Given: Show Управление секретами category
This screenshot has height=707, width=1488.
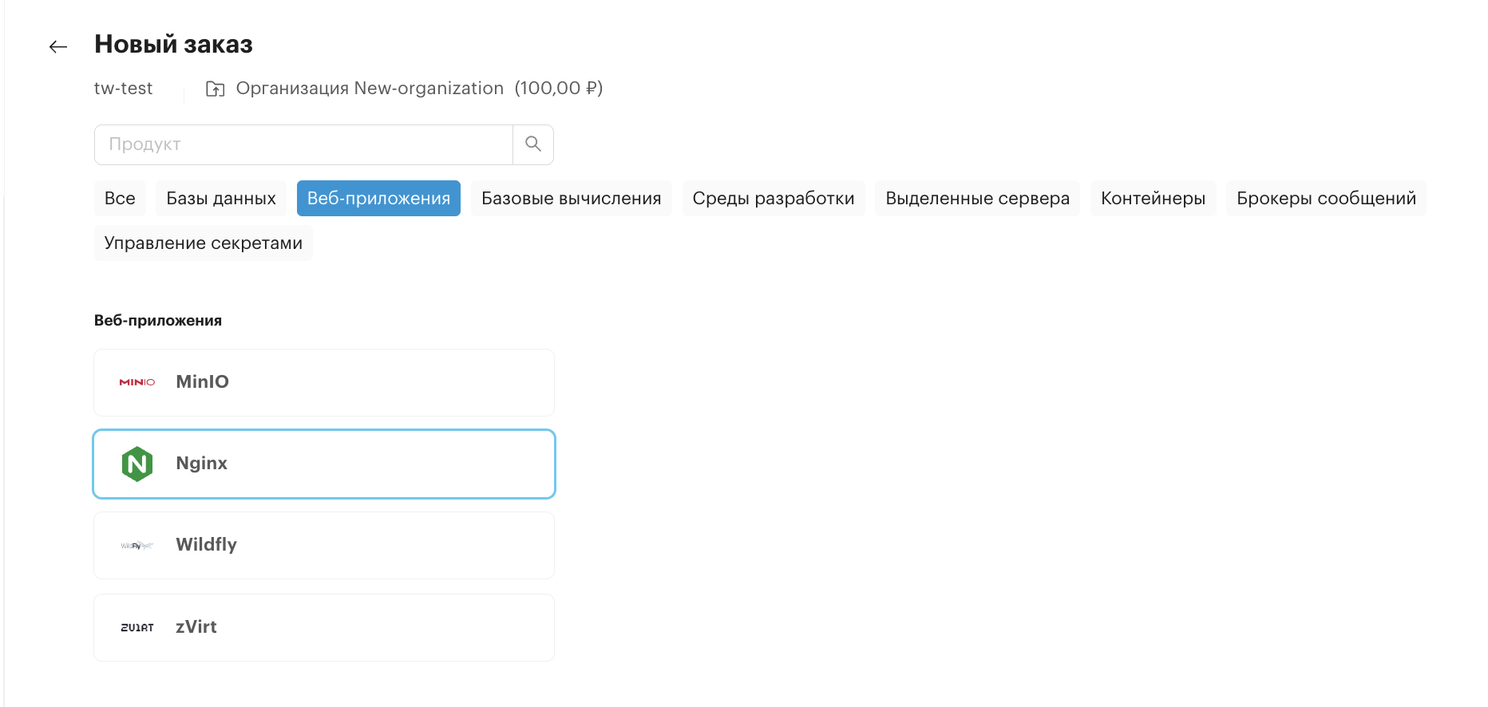Looking at the screenshot, I should (204, 243).
